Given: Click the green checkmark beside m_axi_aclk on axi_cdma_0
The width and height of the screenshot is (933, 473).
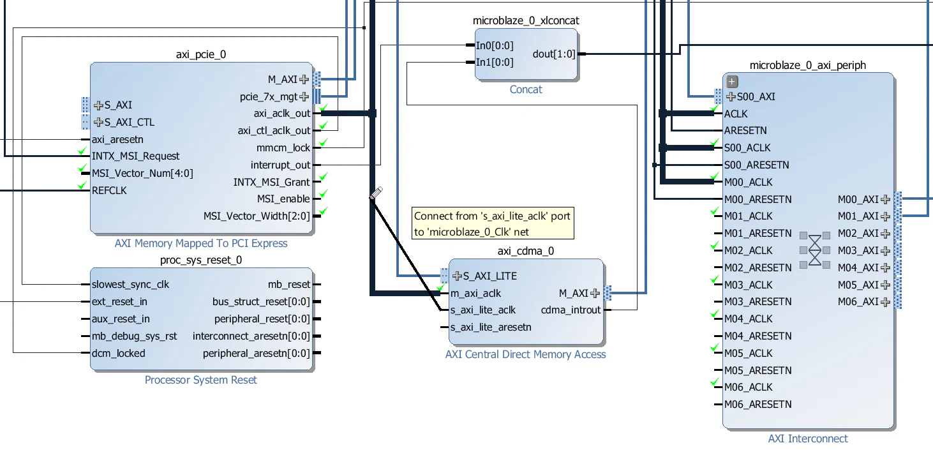Looking at the screenshot, I should (x=439, y=289).
